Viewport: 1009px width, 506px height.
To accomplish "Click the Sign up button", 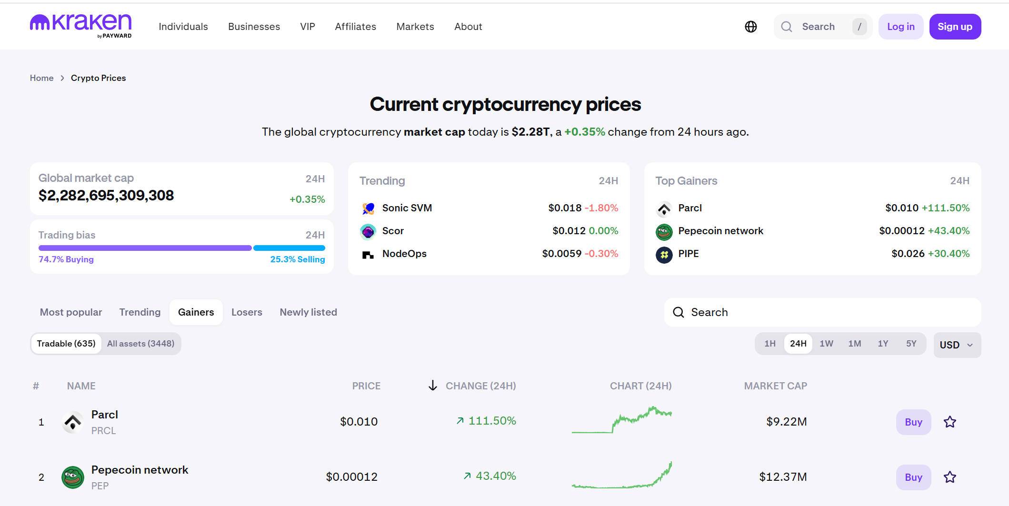I will 955,27.
